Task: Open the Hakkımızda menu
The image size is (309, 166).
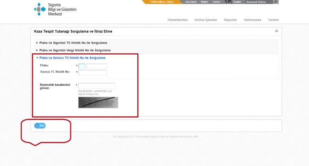Action: (252, 20)
